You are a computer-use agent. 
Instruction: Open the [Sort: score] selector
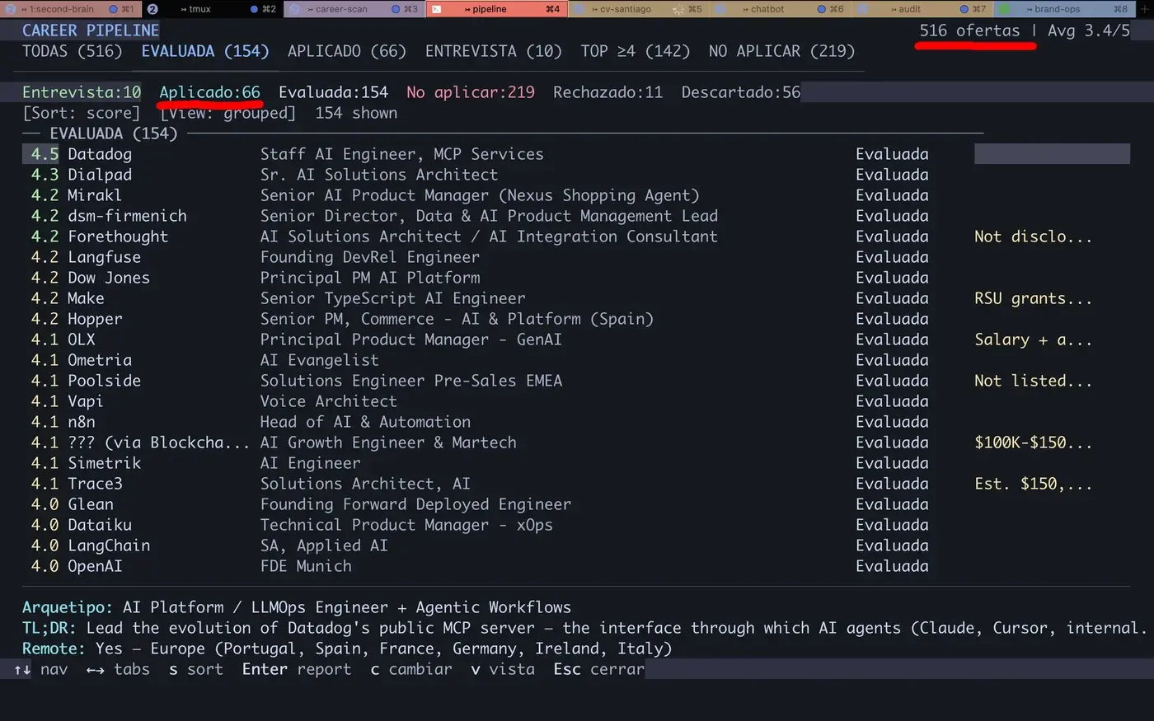click(x=81, y=113)
